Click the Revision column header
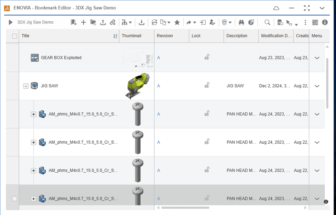Image resolution: width=336 pixels, height=215 pixels. point(172,36)
